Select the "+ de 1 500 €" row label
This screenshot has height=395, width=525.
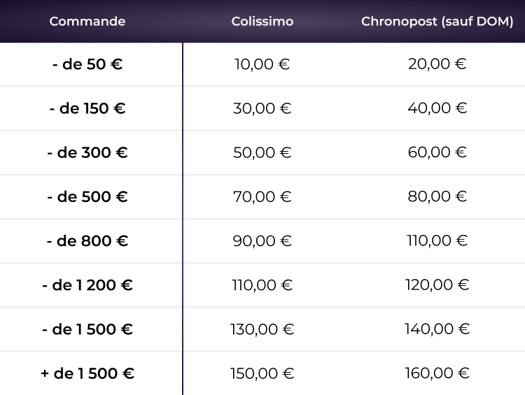[87, 373]
